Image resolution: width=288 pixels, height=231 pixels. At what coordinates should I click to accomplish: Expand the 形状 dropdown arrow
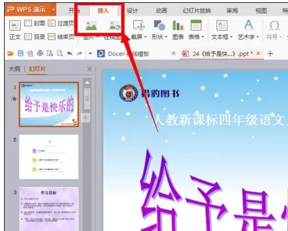166,37
